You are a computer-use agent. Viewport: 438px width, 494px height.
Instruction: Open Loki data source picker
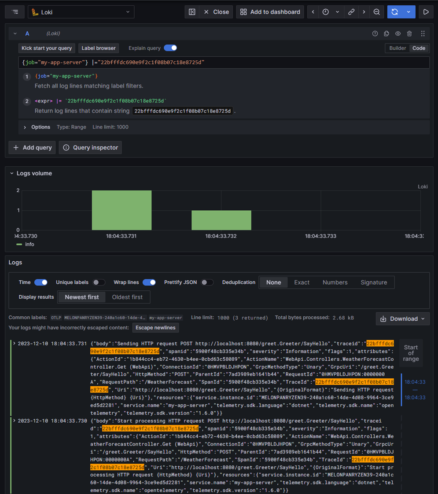pyautogui.click(x=81, y=12)
